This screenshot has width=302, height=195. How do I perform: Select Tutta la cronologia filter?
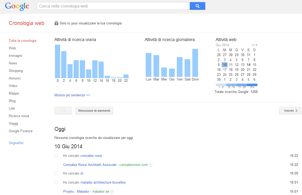23,41
